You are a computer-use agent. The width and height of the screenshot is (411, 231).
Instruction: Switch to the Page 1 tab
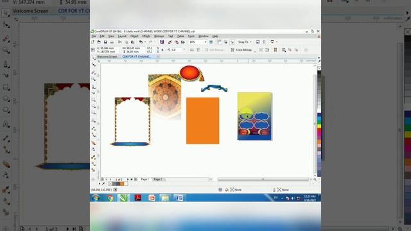pyautogui.click(x=145, y=180)
